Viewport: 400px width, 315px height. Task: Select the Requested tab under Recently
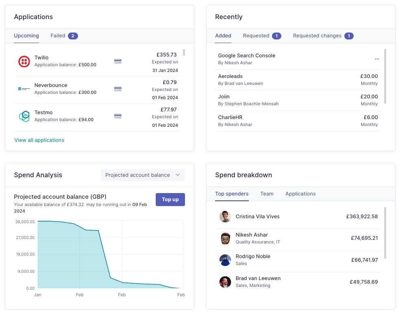point(262,36)
